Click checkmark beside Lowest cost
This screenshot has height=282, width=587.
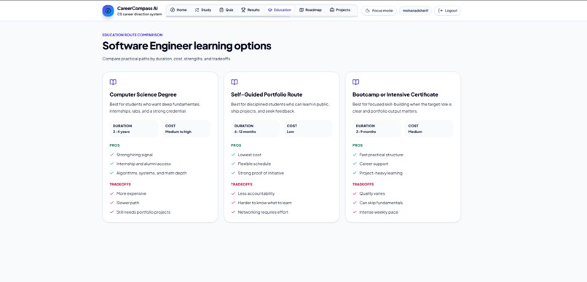point(233,155)
